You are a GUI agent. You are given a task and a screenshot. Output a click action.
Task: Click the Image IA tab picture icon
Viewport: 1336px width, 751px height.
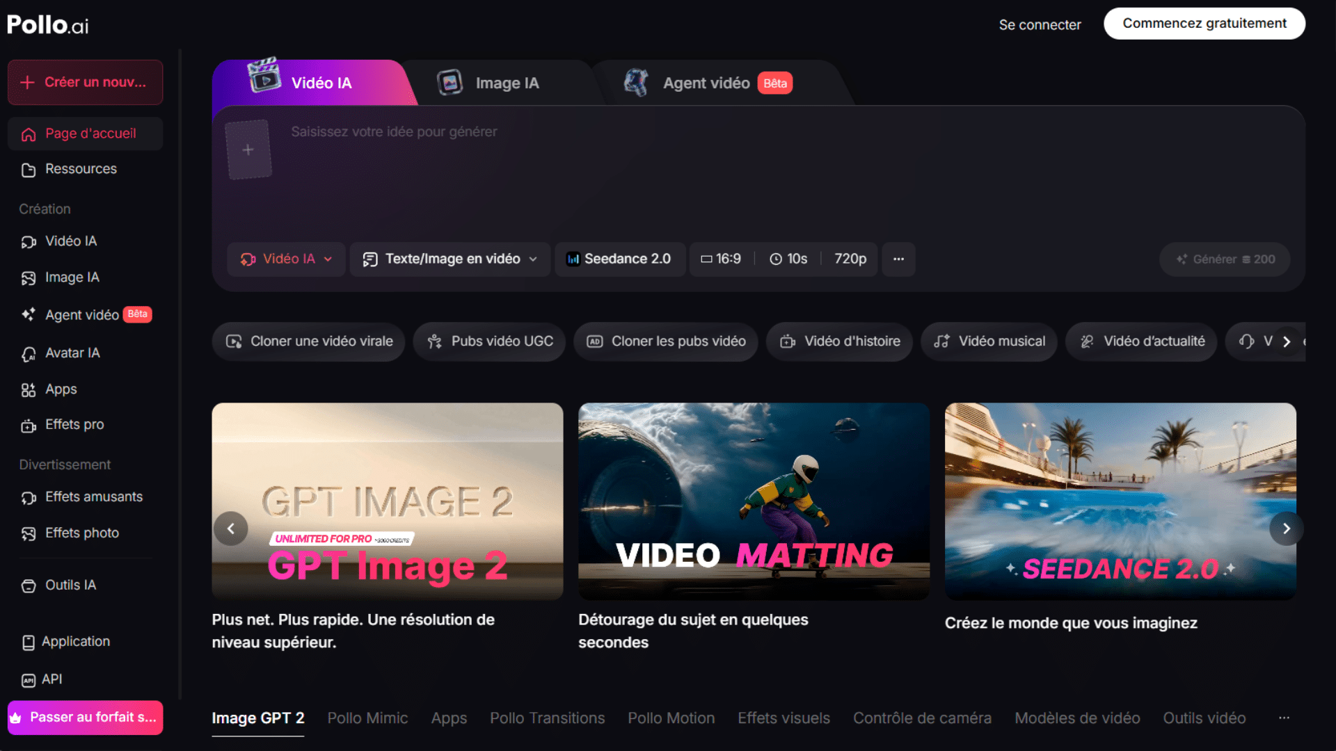[x=450, y=83]
